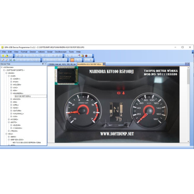Select the SUZUKI tree item
Image resolution: width=194 pixels, height=194 pixels.
pyautogui.click(x=17, y=125)
